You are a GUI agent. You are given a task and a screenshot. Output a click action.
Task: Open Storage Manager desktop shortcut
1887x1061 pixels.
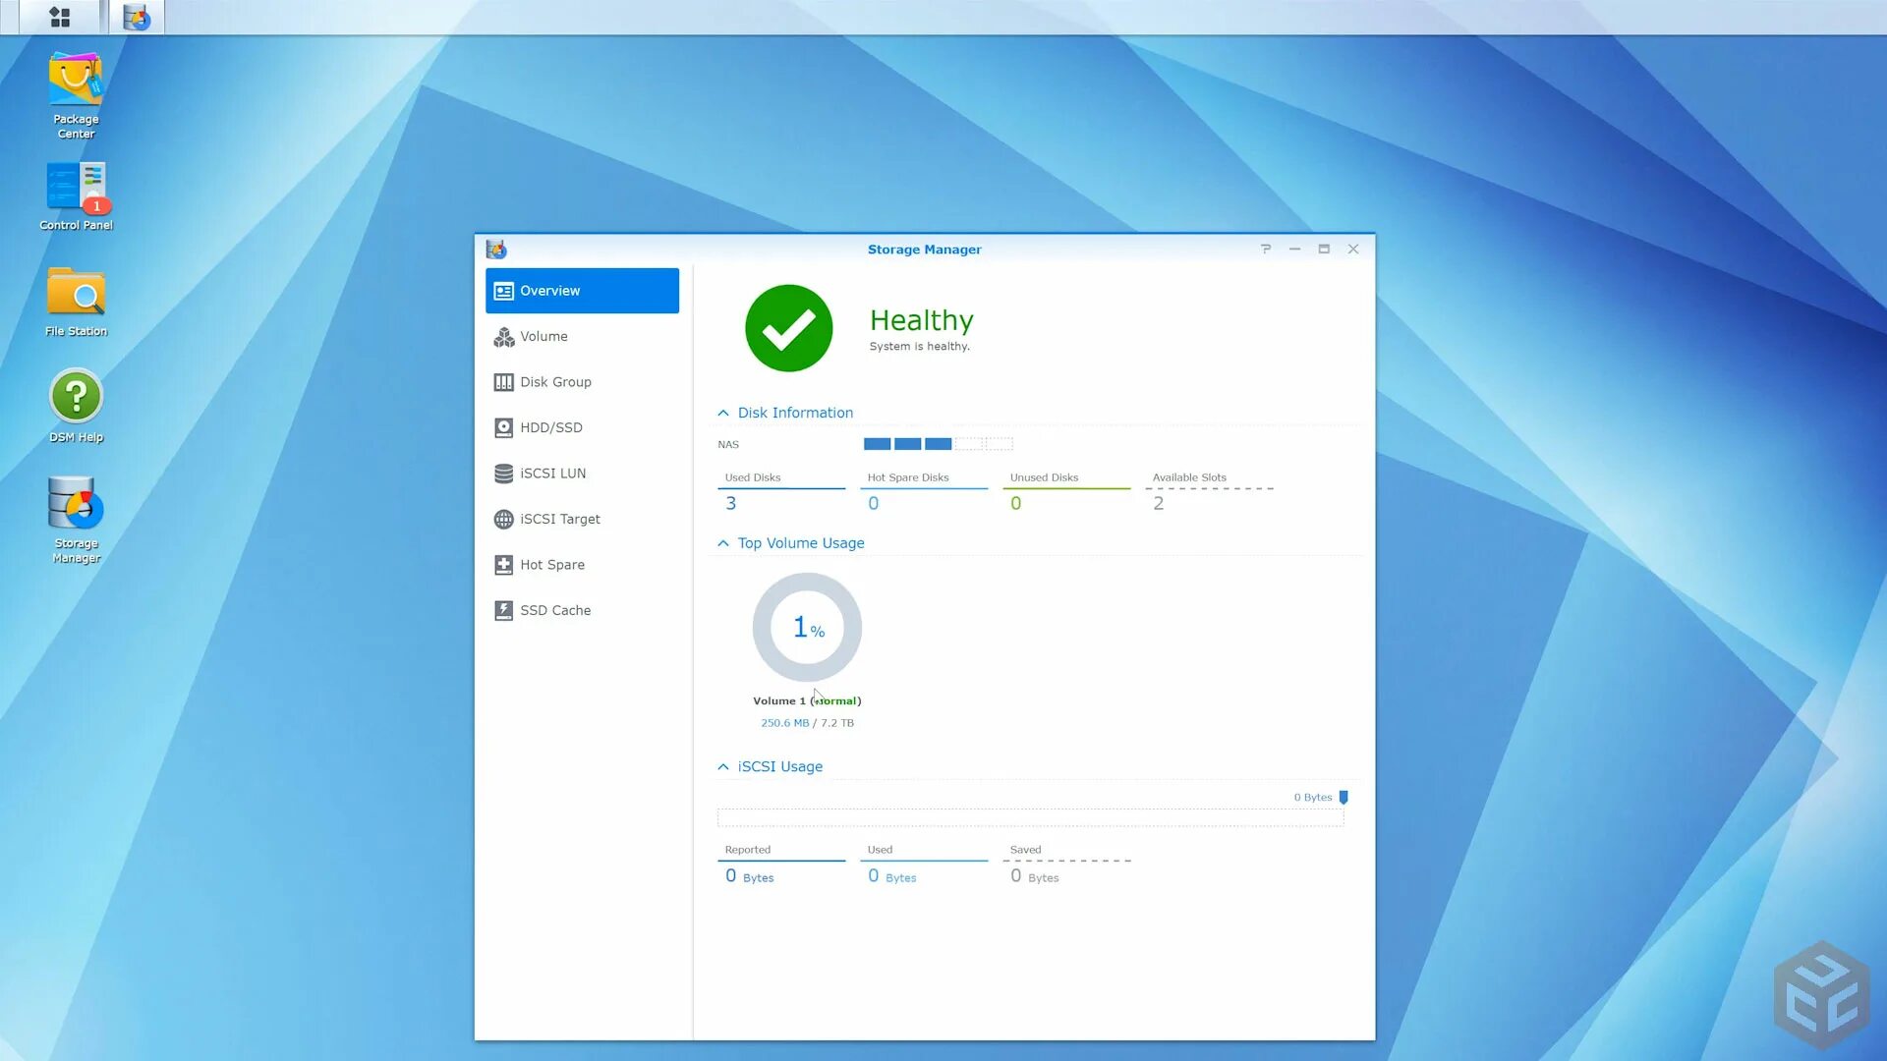tap(76, 506)
